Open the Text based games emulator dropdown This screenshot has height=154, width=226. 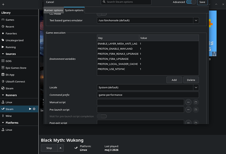(x=148, y=20)
